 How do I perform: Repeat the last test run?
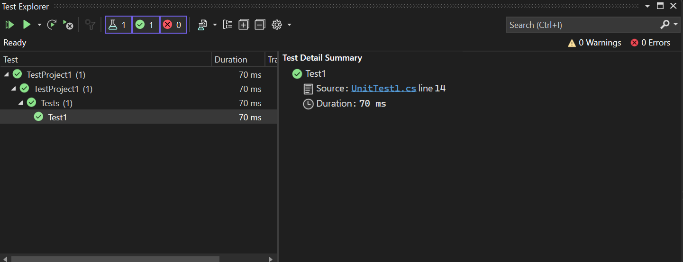tap(52, 25)
